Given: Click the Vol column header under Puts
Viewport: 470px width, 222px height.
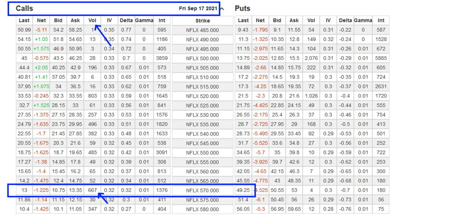Looking at the screenshot, I should coord(311,21).
